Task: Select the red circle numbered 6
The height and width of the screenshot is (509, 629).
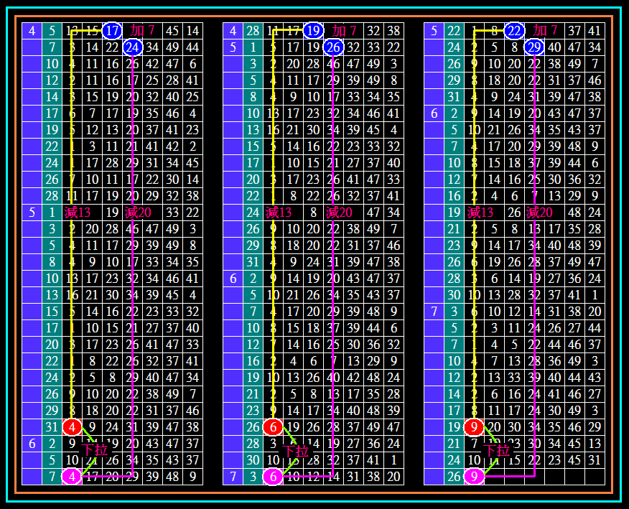Action: pos(273,427)
